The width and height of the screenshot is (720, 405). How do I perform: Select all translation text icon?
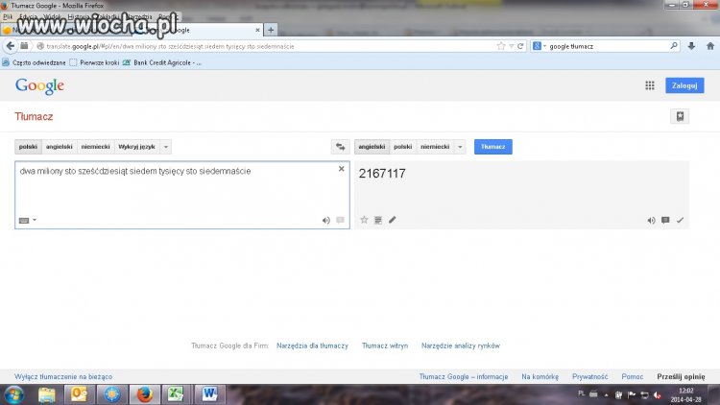click(x=378, y=220)
